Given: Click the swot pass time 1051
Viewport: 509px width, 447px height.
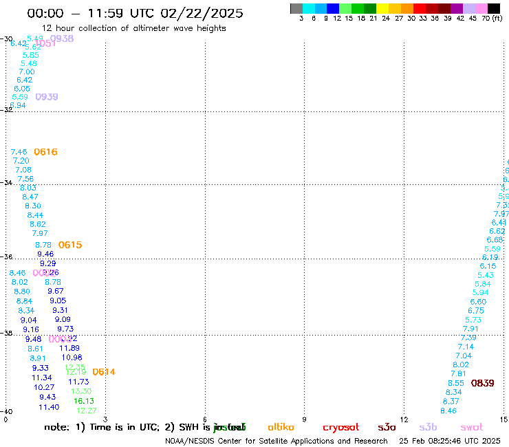Looking at the screenshot, I should click(45, 43).
